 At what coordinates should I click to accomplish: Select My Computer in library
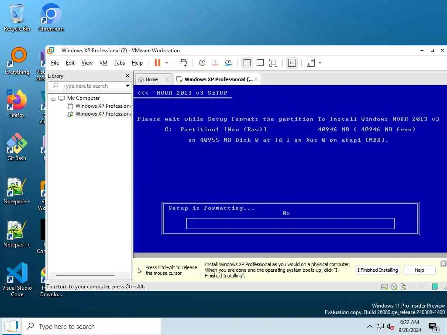click(x=83, y=98)
